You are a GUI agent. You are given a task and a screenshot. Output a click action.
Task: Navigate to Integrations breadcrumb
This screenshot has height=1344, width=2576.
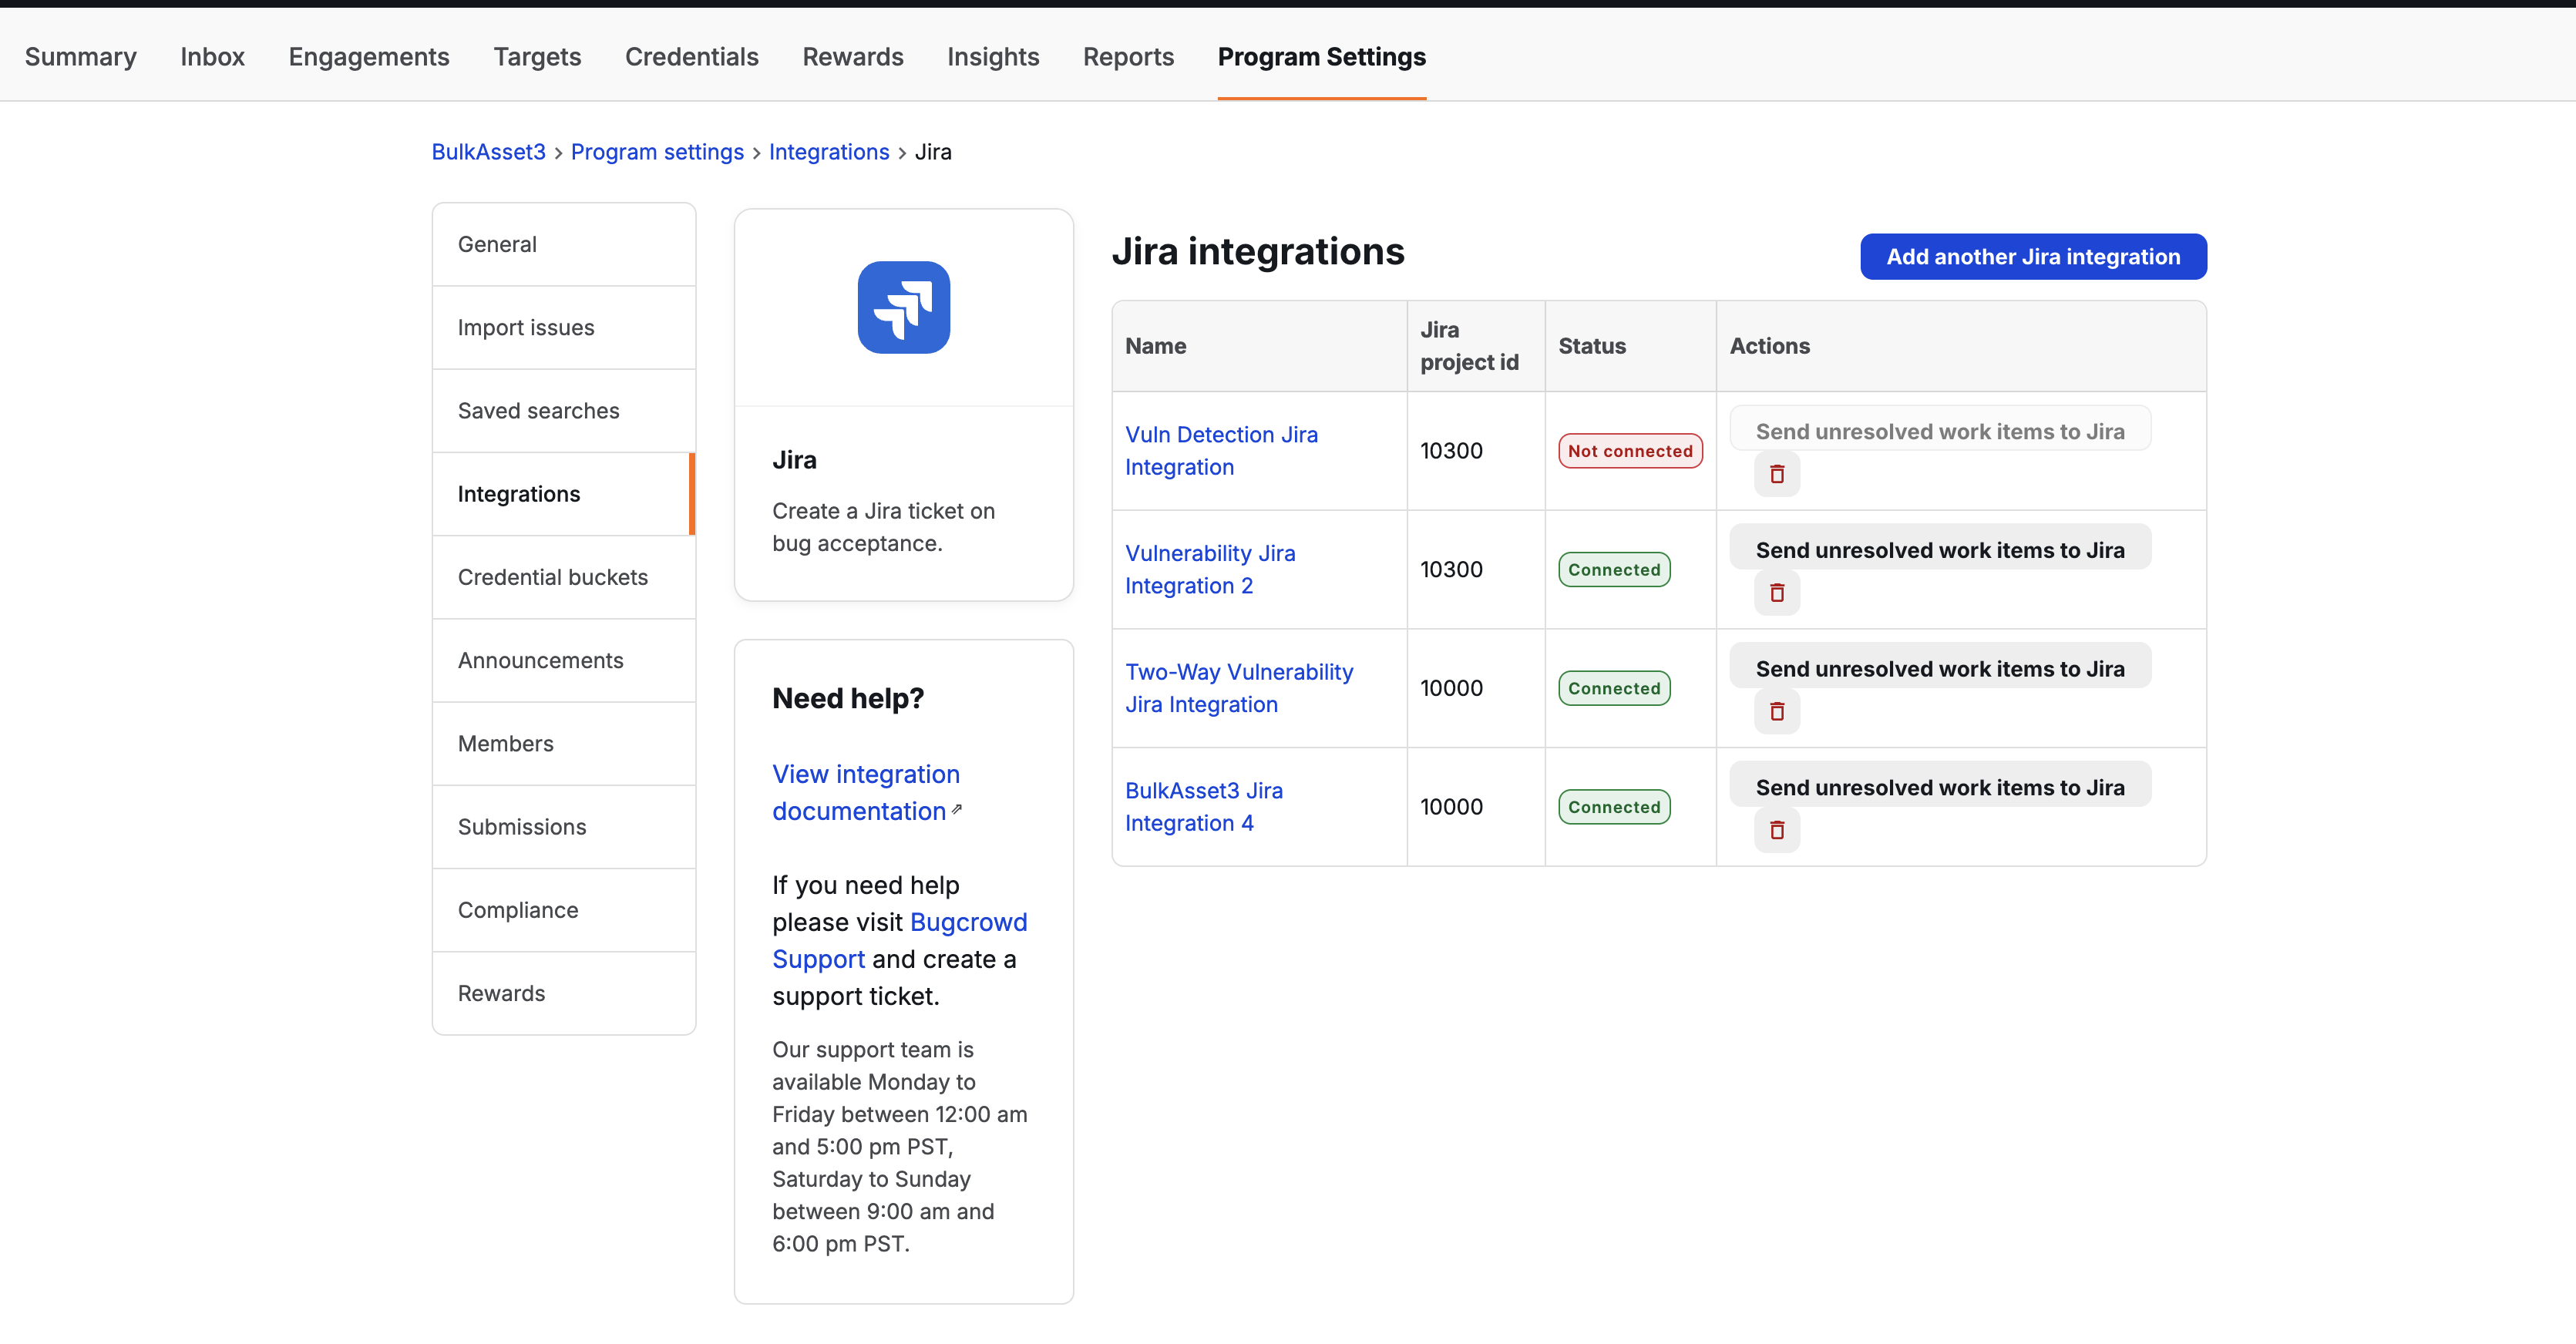829,152
